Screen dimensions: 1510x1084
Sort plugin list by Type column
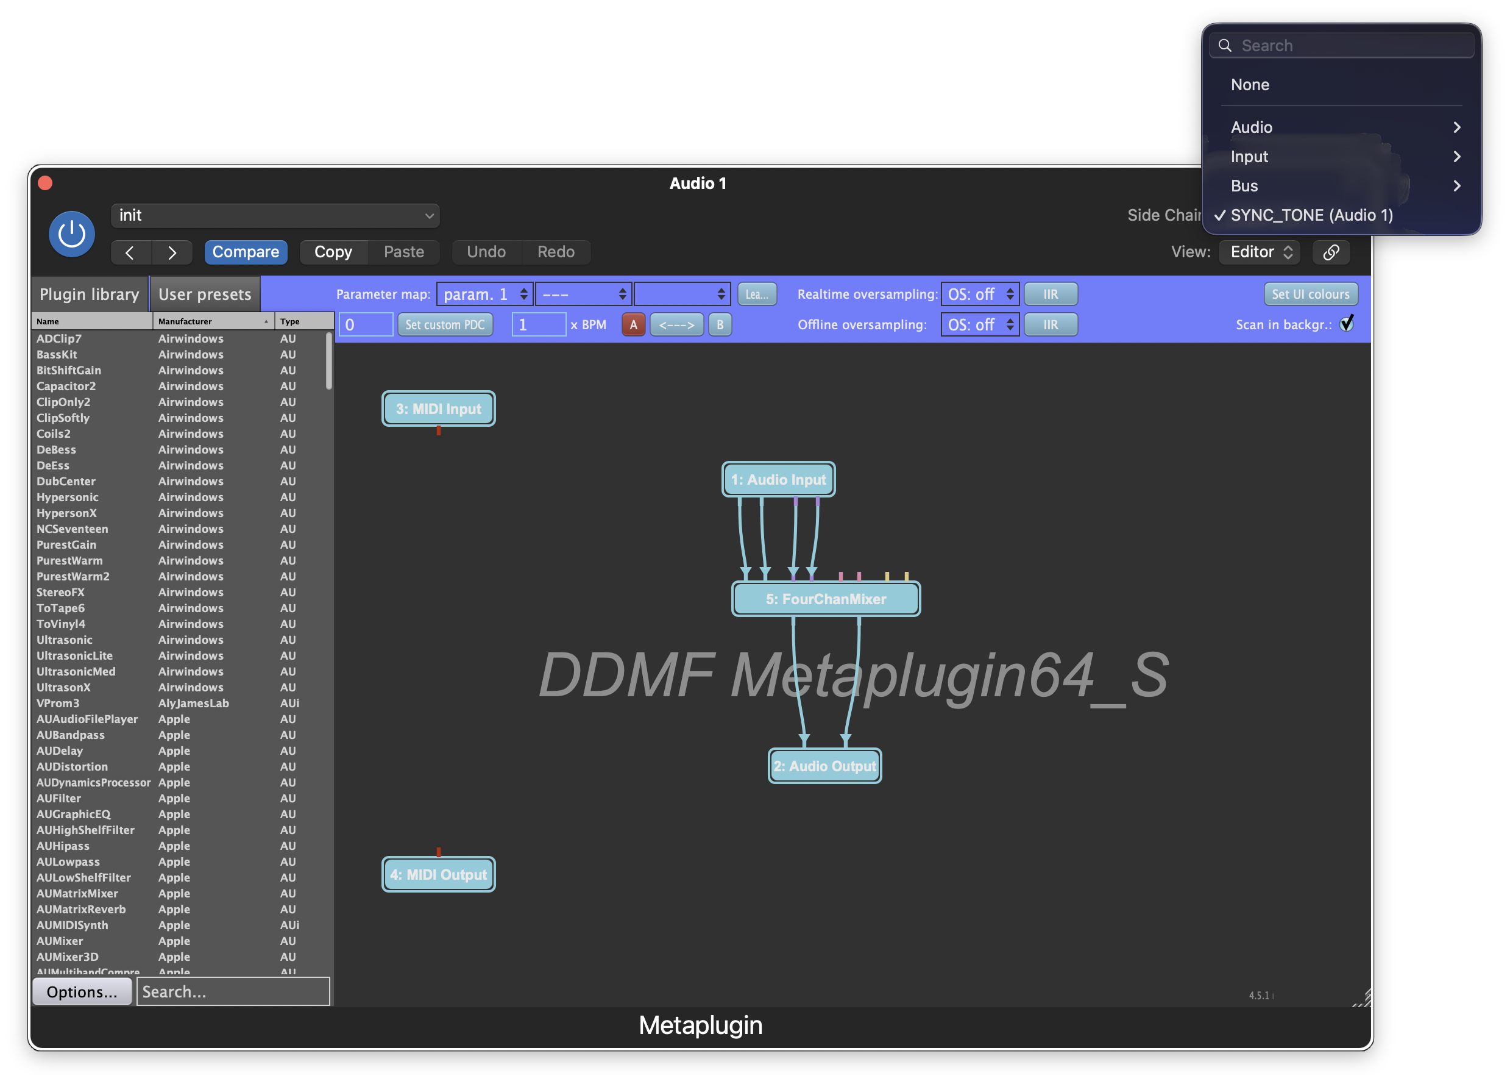[304, 321]
